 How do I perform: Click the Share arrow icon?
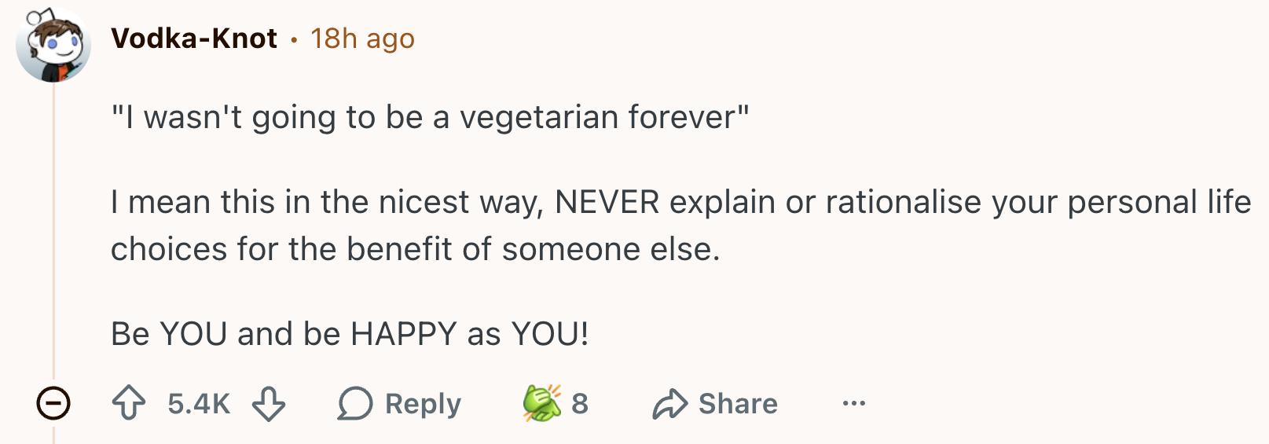click(670, 404)
